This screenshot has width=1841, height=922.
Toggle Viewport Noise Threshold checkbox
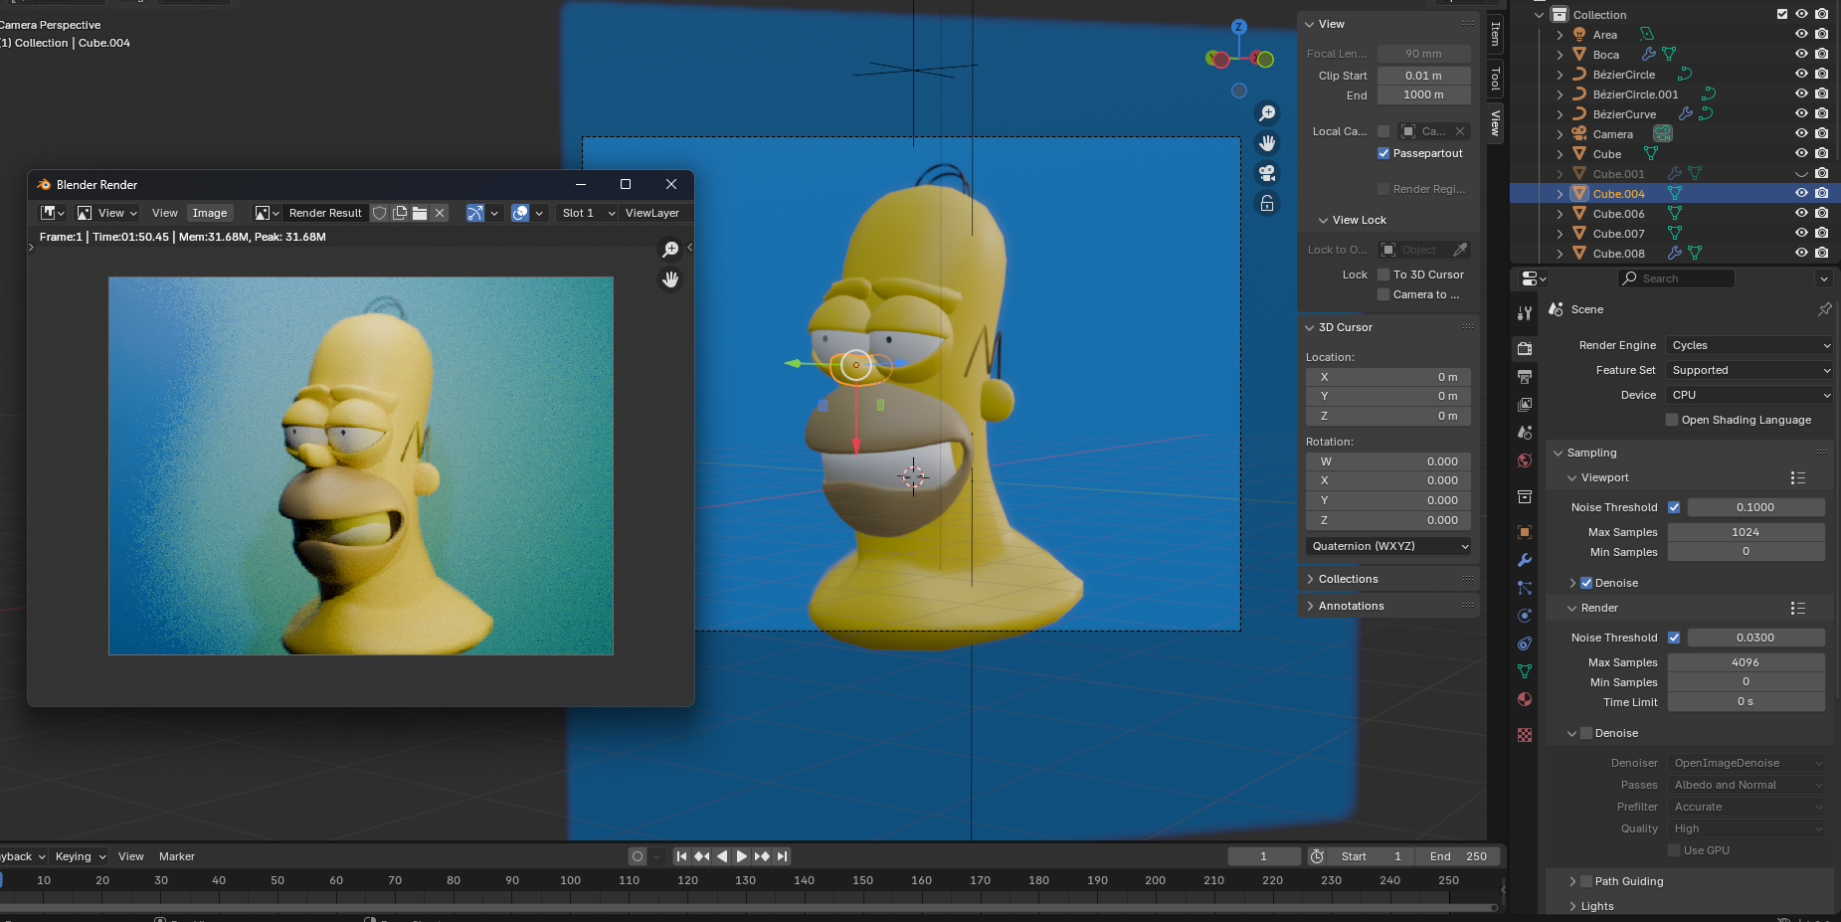tap(1674, 507)
